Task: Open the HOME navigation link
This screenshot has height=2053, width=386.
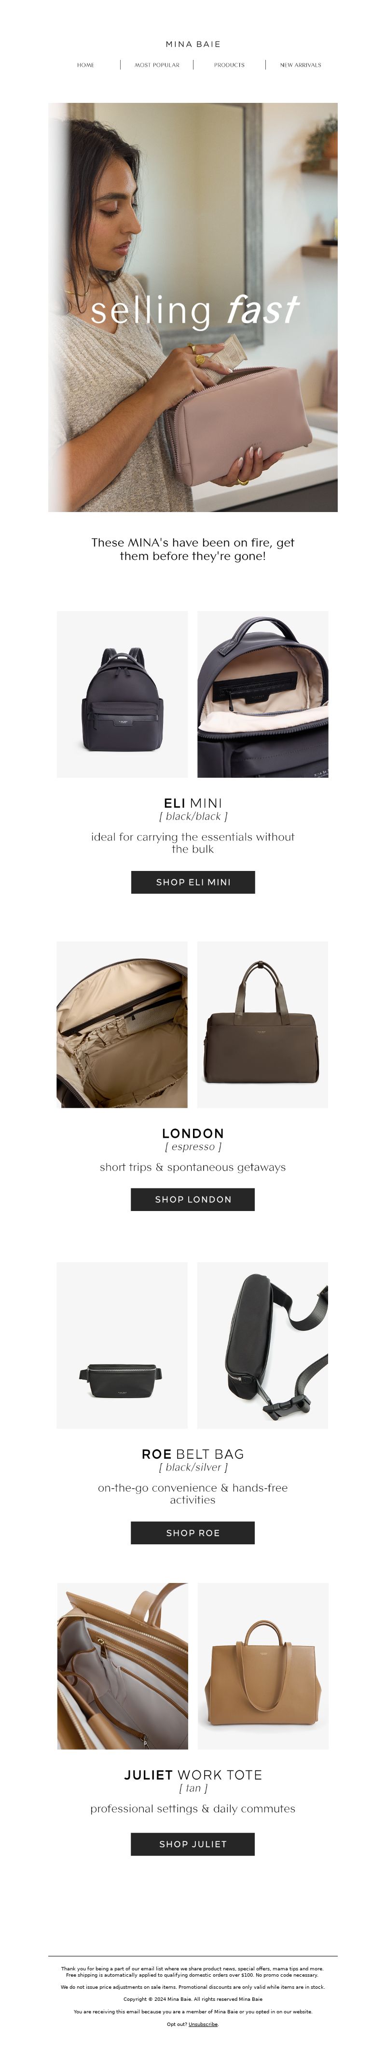Action: (85, 65)
